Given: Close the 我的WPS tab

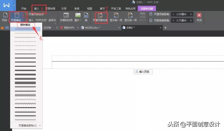Looking at the screenshot, I should point(78,28).
